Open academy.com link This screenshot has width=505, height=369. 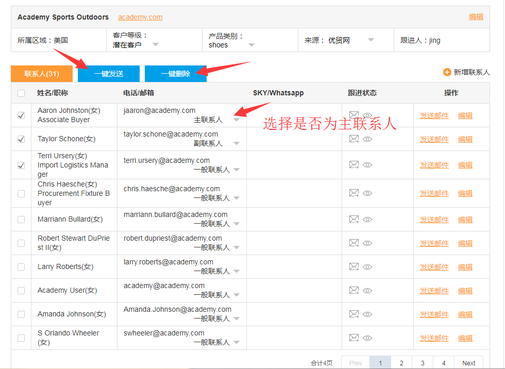[140, 17]
